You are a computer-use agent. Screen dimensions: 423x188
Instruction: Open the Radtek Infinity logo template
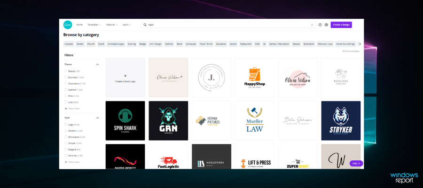coord(125,157)
